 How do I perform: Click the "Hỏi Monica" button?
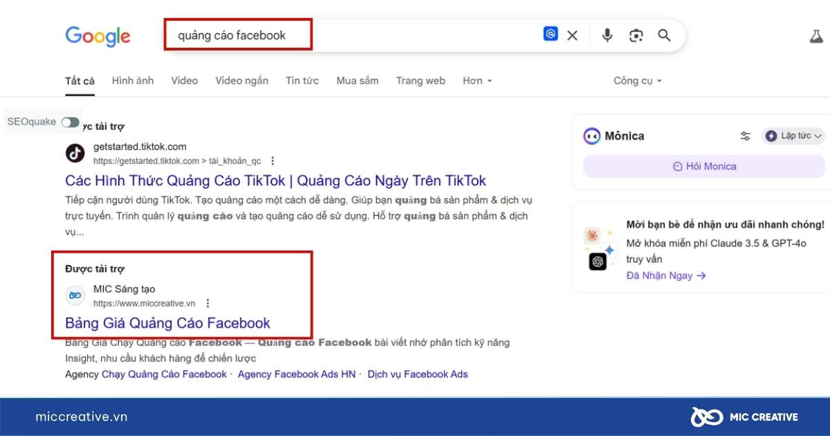coord(704,166)
